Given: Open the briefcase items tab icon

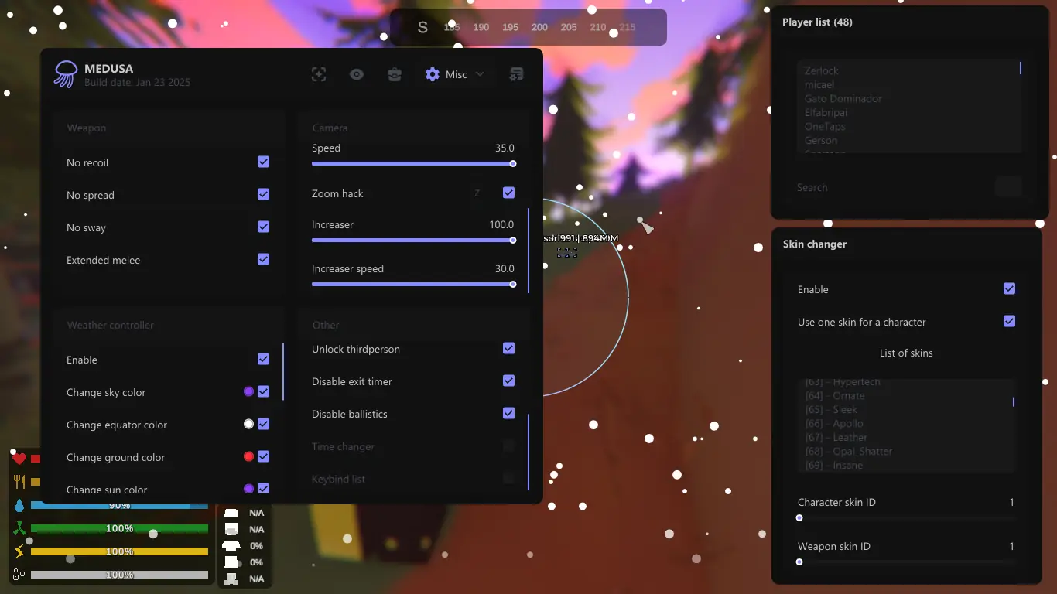Looking at the screenshot, I should coord(395,74).
